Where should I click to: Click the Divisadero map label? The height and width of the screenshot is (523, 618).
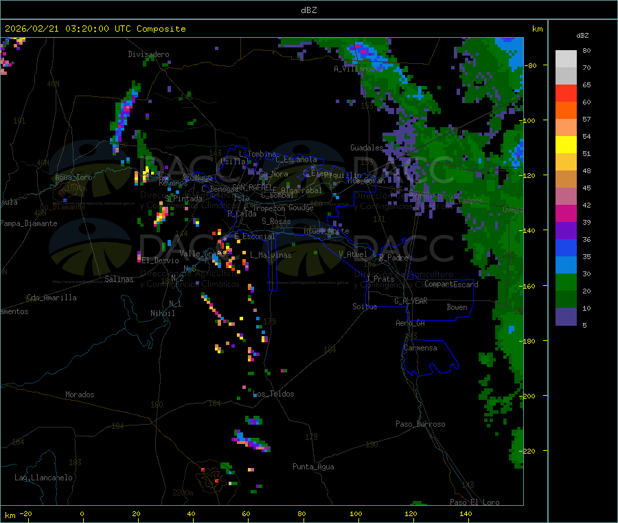coord(148,54)
